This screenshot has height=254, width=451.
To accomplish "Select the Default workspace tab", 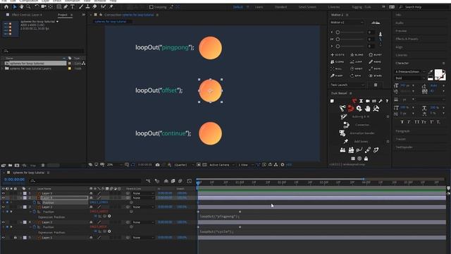I will [238, 7].
